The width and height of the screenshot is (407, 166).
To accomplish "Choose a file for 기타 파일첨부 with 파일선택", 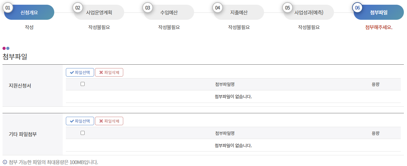I will (x=80, y=121).
